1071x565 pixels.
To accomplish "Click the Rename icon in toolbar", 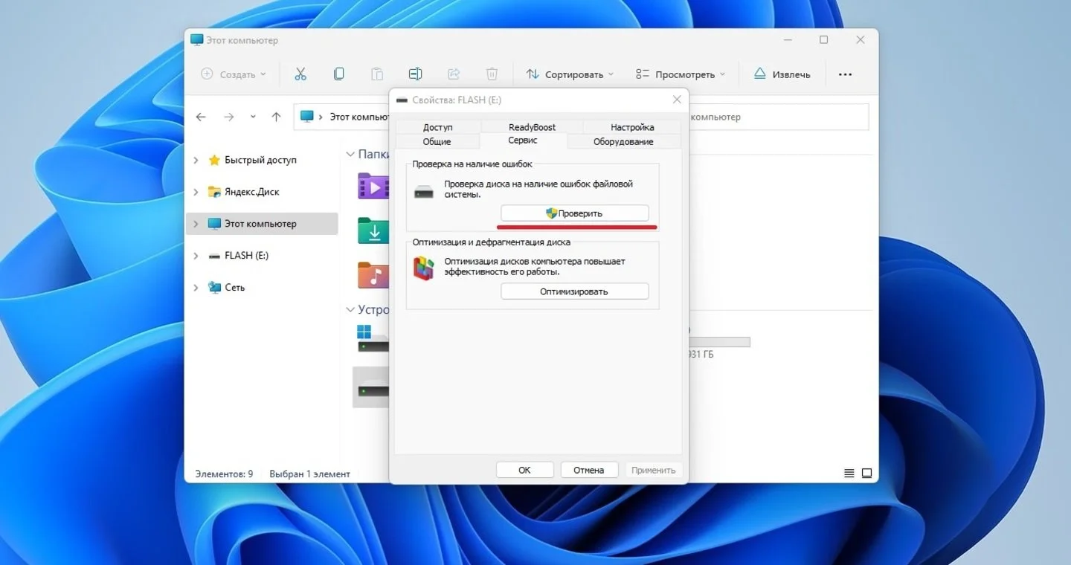I will pyautogui.click(x=415, y=74).
